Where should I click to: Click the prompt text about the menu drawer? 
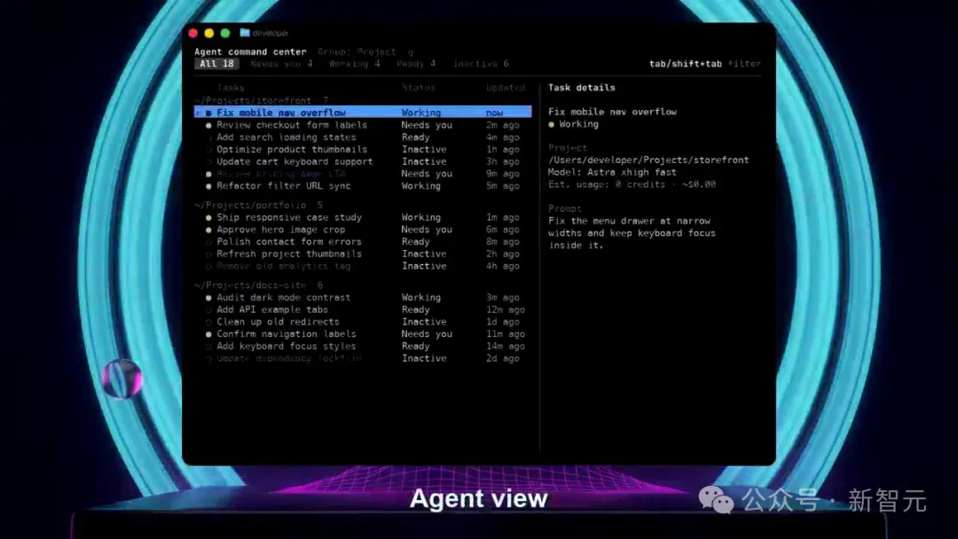632,233
